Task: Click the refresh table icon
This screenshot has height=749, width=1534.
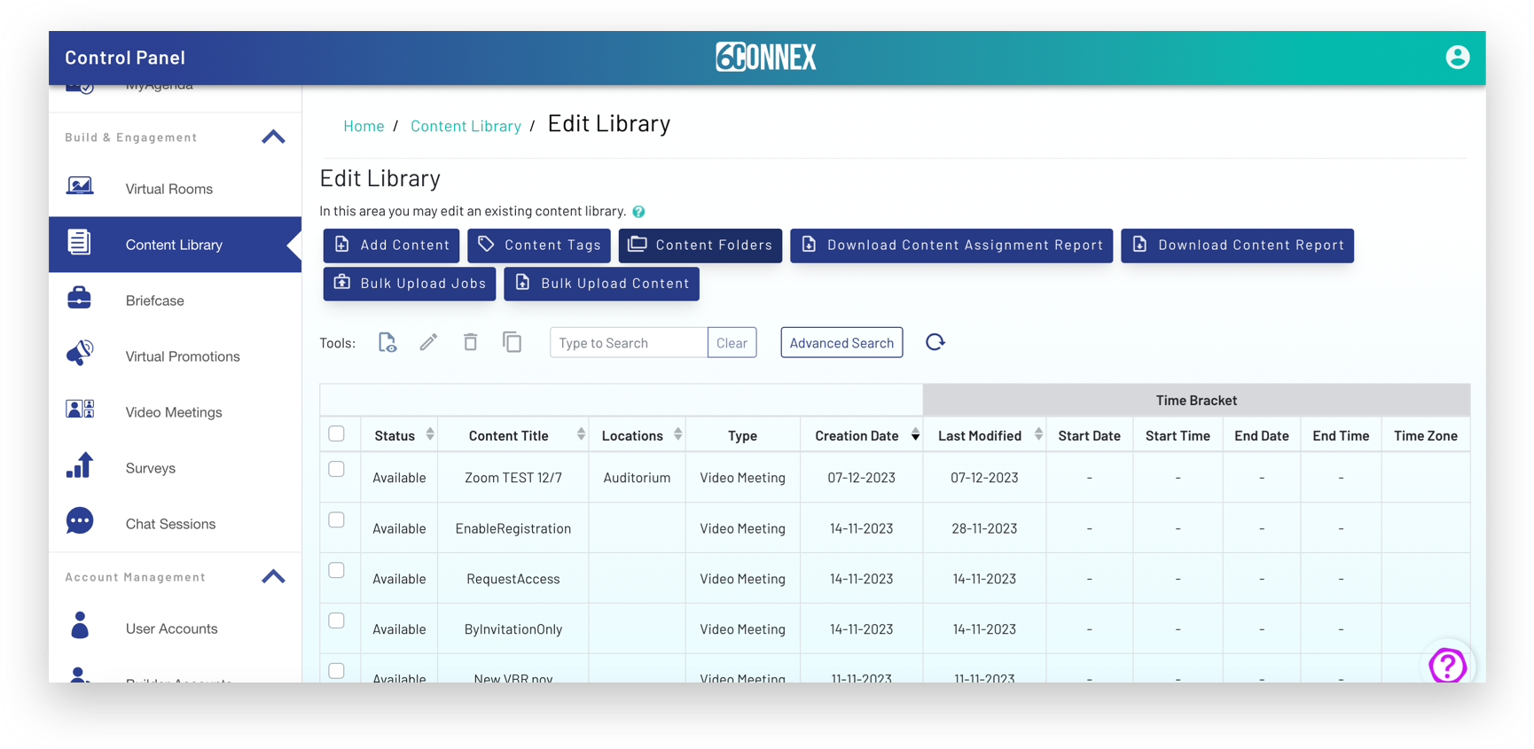Action: tap(935, 342)
